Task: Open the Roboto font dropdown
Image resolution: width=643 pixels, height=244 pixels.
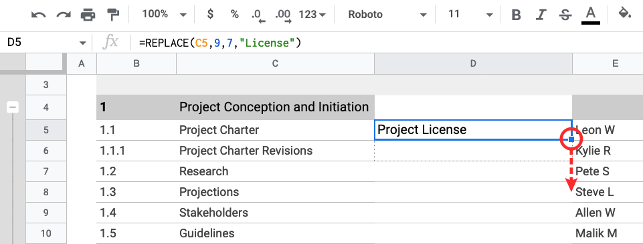Action: [x=387, y=15]
